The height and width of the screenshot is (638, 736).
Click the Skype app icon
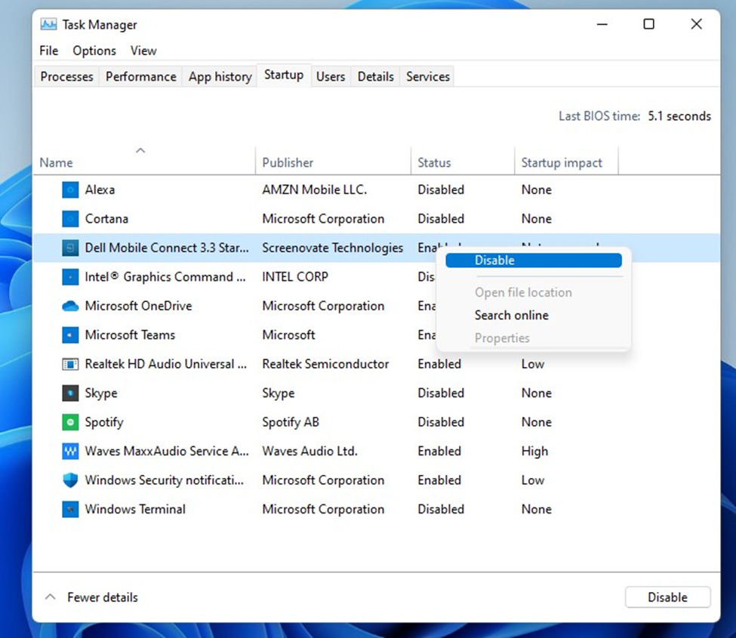(70, 393)
